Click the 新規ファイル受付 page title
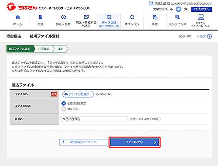This screenshot has height=166, width=218. coord(44,36)
